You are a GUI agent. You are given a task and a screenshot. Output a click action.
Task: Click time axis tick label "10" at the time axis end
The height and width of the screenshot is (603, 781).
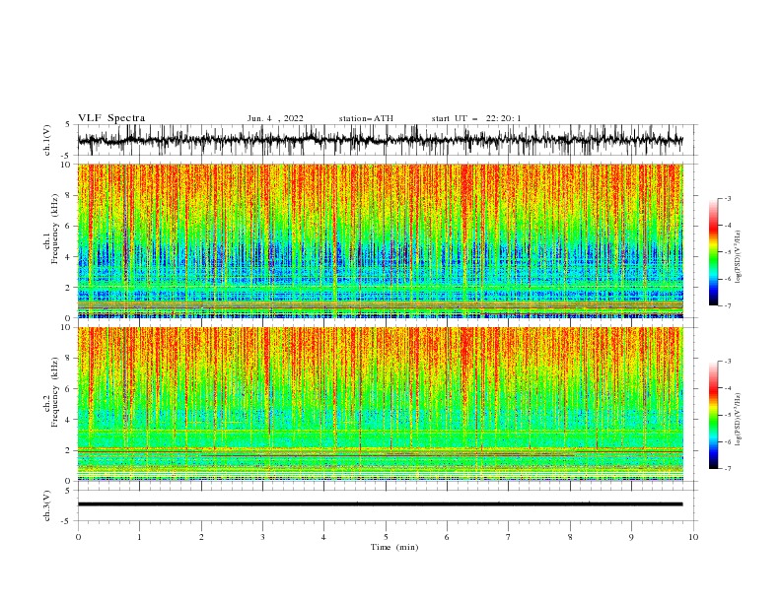693,537
